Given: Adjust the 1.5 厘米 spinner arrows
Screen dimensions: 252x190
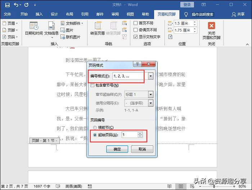Looking at the screenshot, I should pyautogui.click(x=195, y=23).
